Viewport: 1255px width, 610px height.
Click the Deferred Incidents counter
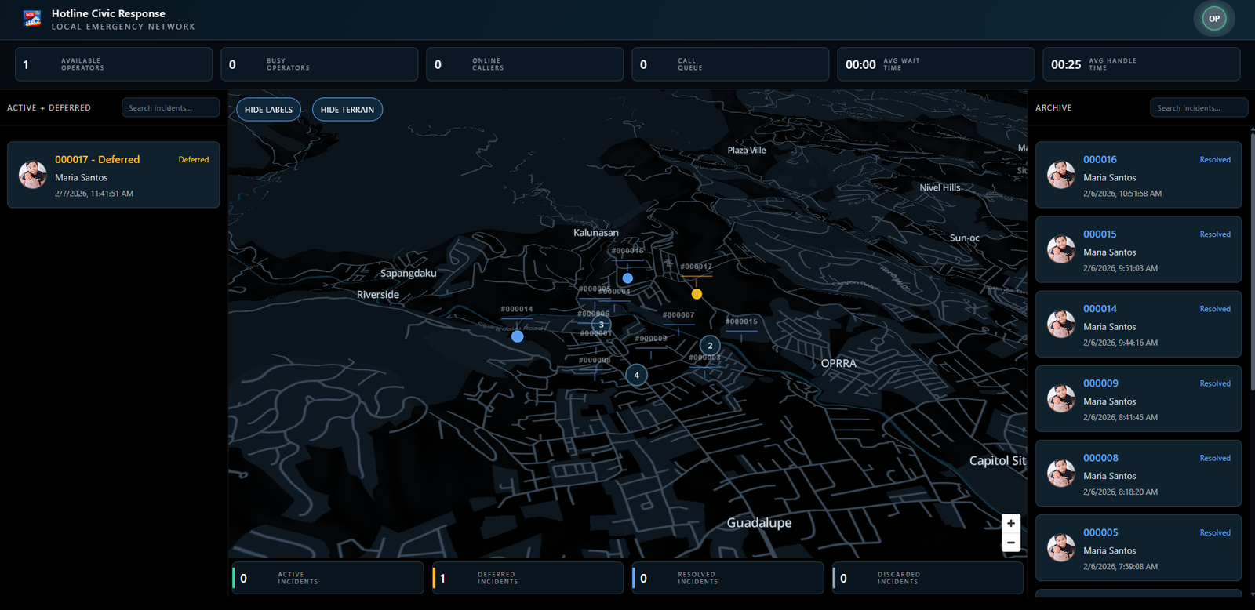pos(528,578)
